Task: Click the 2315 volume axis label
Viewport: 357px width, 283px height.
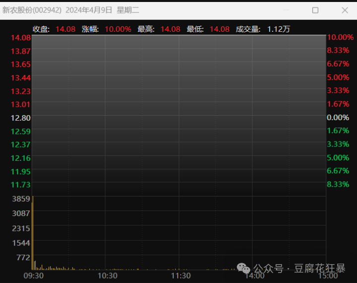Action: [21, 228]
